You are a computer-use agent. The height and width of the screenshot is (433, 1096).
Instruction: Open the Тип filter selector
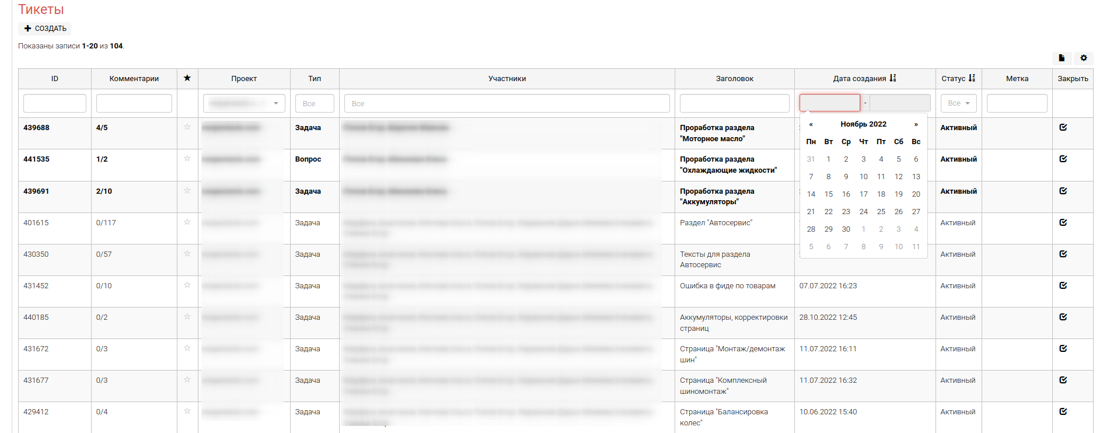click(x=315, y=103)
